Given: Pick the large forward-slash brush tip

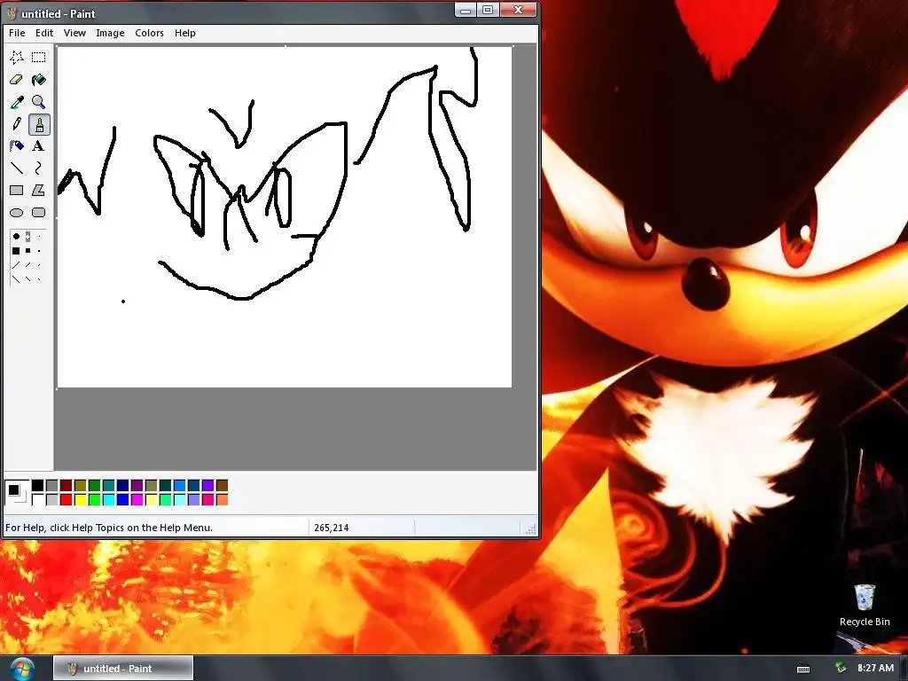Looking at the screenshot, I should (16, 265).
